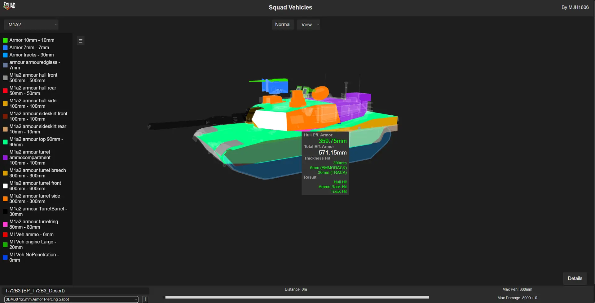Select 'MI Veh engine Large' legend label
595x303 pixels.
click(33, 244)
